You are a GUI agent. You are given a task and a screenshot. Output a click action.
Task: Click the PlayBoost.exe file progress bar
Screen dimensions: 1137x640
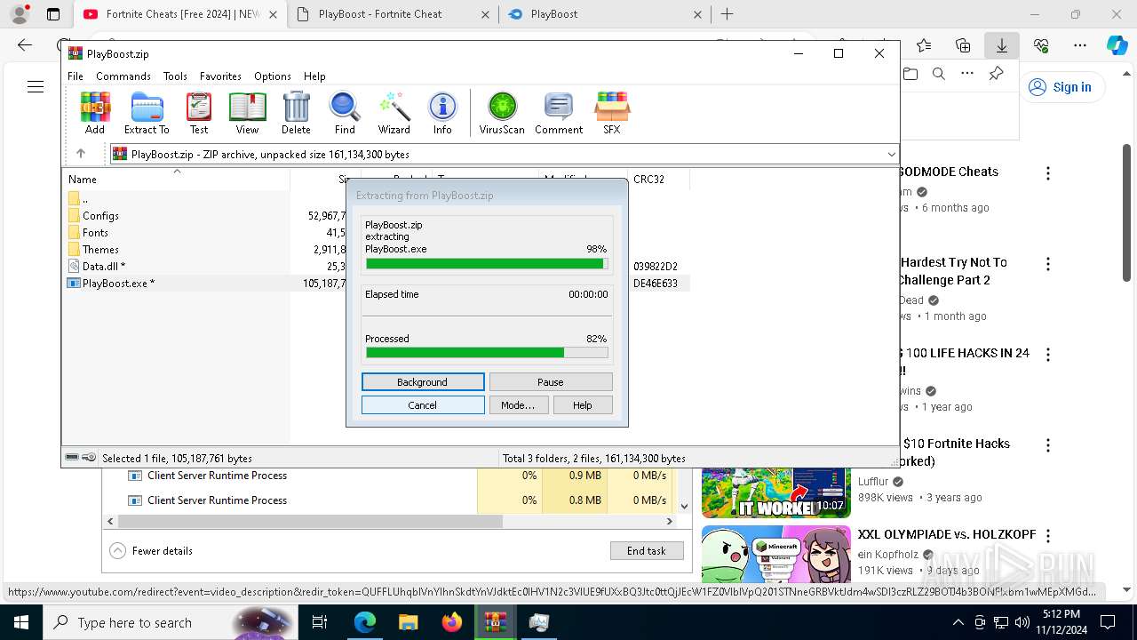click(487, 263)
